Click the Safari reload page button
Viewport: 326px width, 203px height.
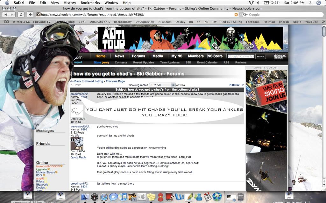[x=21, y=15]
